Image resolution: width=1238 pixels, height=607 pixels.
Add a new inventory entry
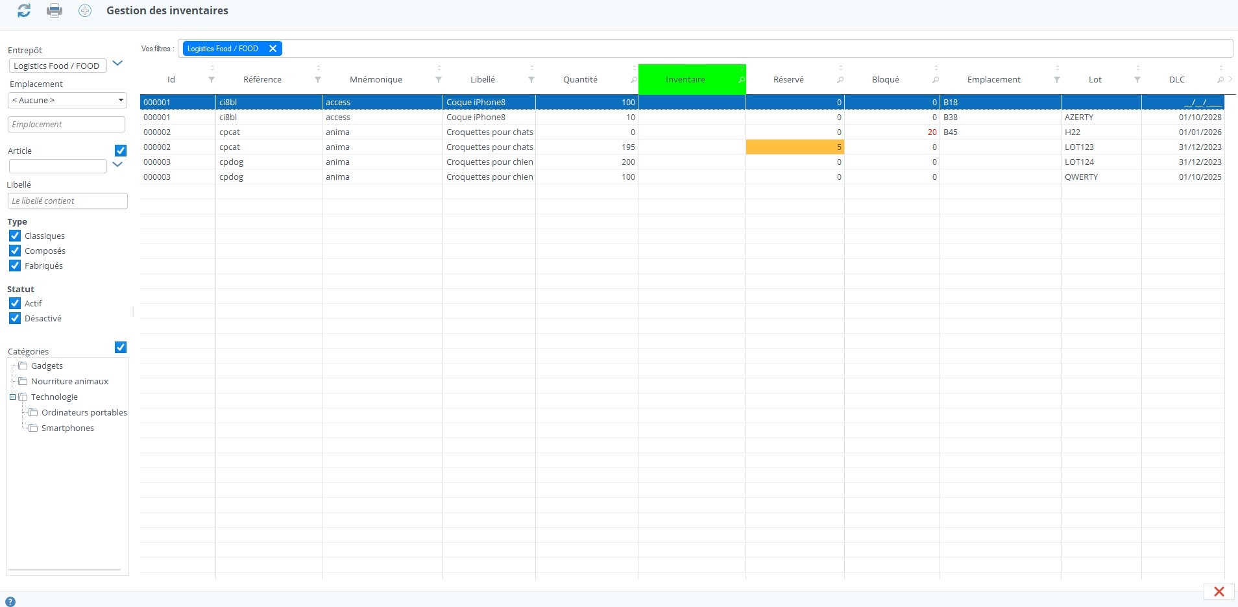pos(84,10)
